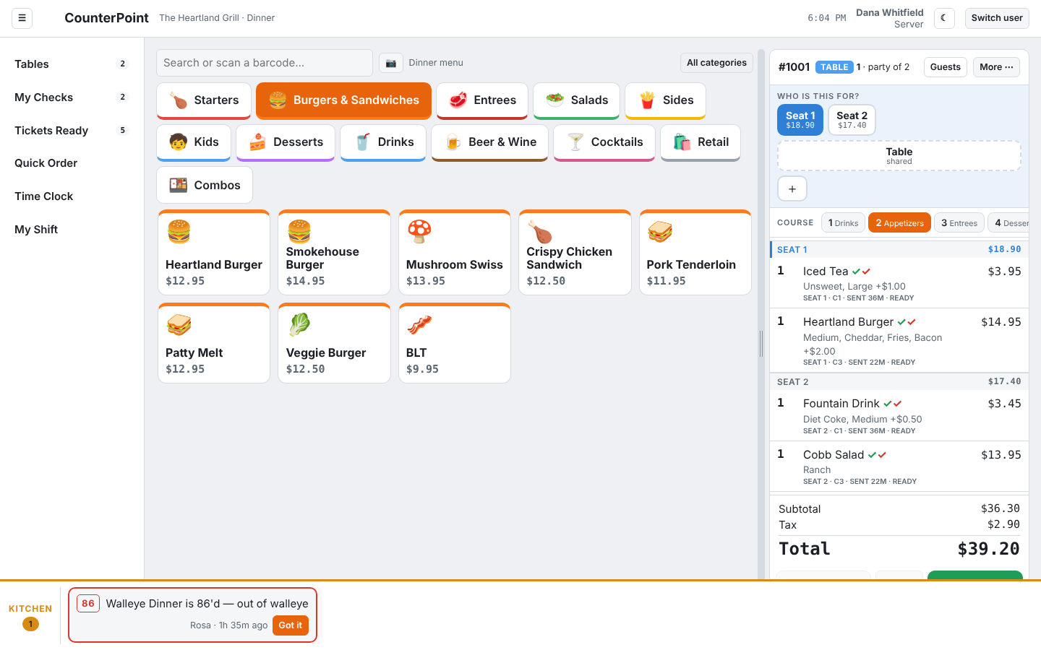
Task: Add Veggie Burger to the check
Action: [x=334, y=343]
